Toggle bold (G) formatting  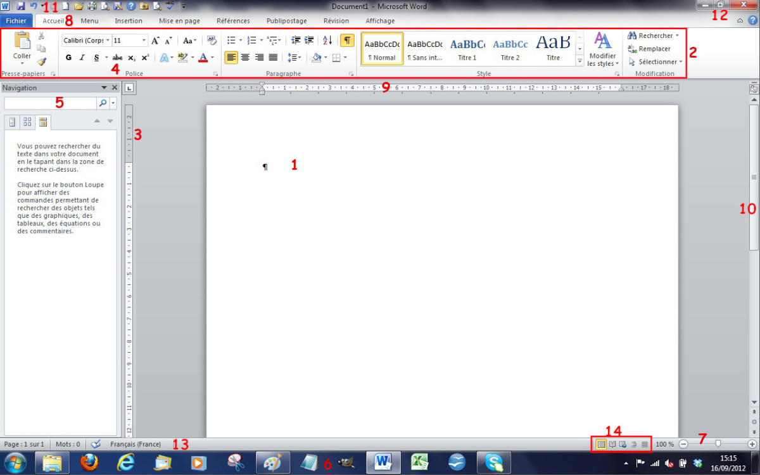(x=68, y=58)
